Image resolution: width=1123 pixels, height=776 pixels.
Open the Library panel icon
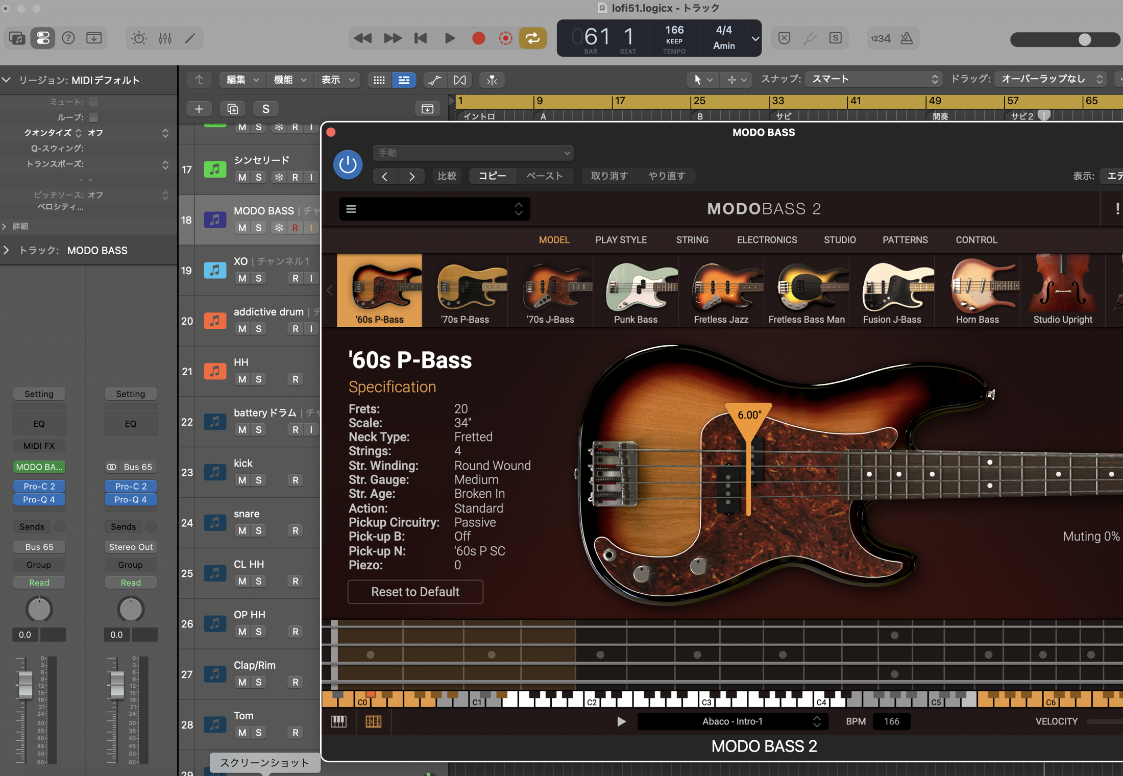click(x=17, y=38)
